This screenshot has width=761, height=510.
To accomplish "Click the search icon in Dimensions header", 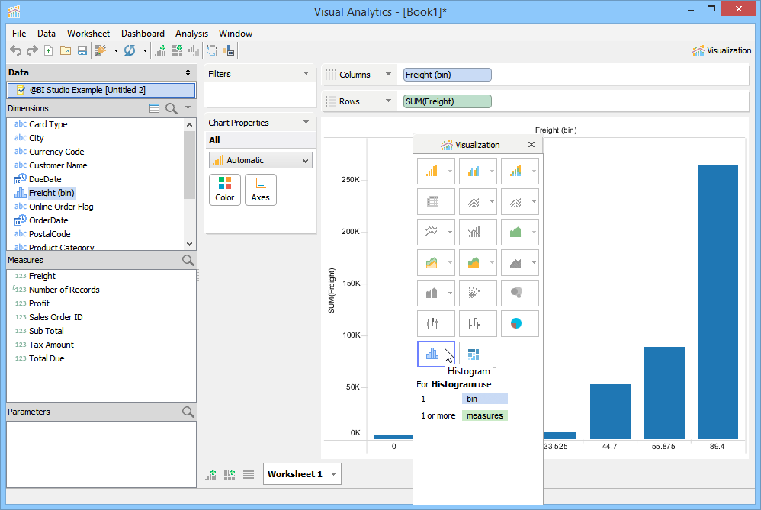I will point(172,108).
